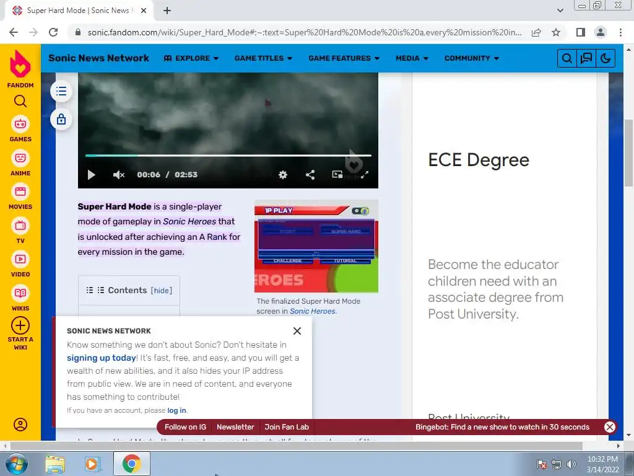Click the page lock icon button
The width and height of the screenshot is (634, 476).
pos(61,120)
